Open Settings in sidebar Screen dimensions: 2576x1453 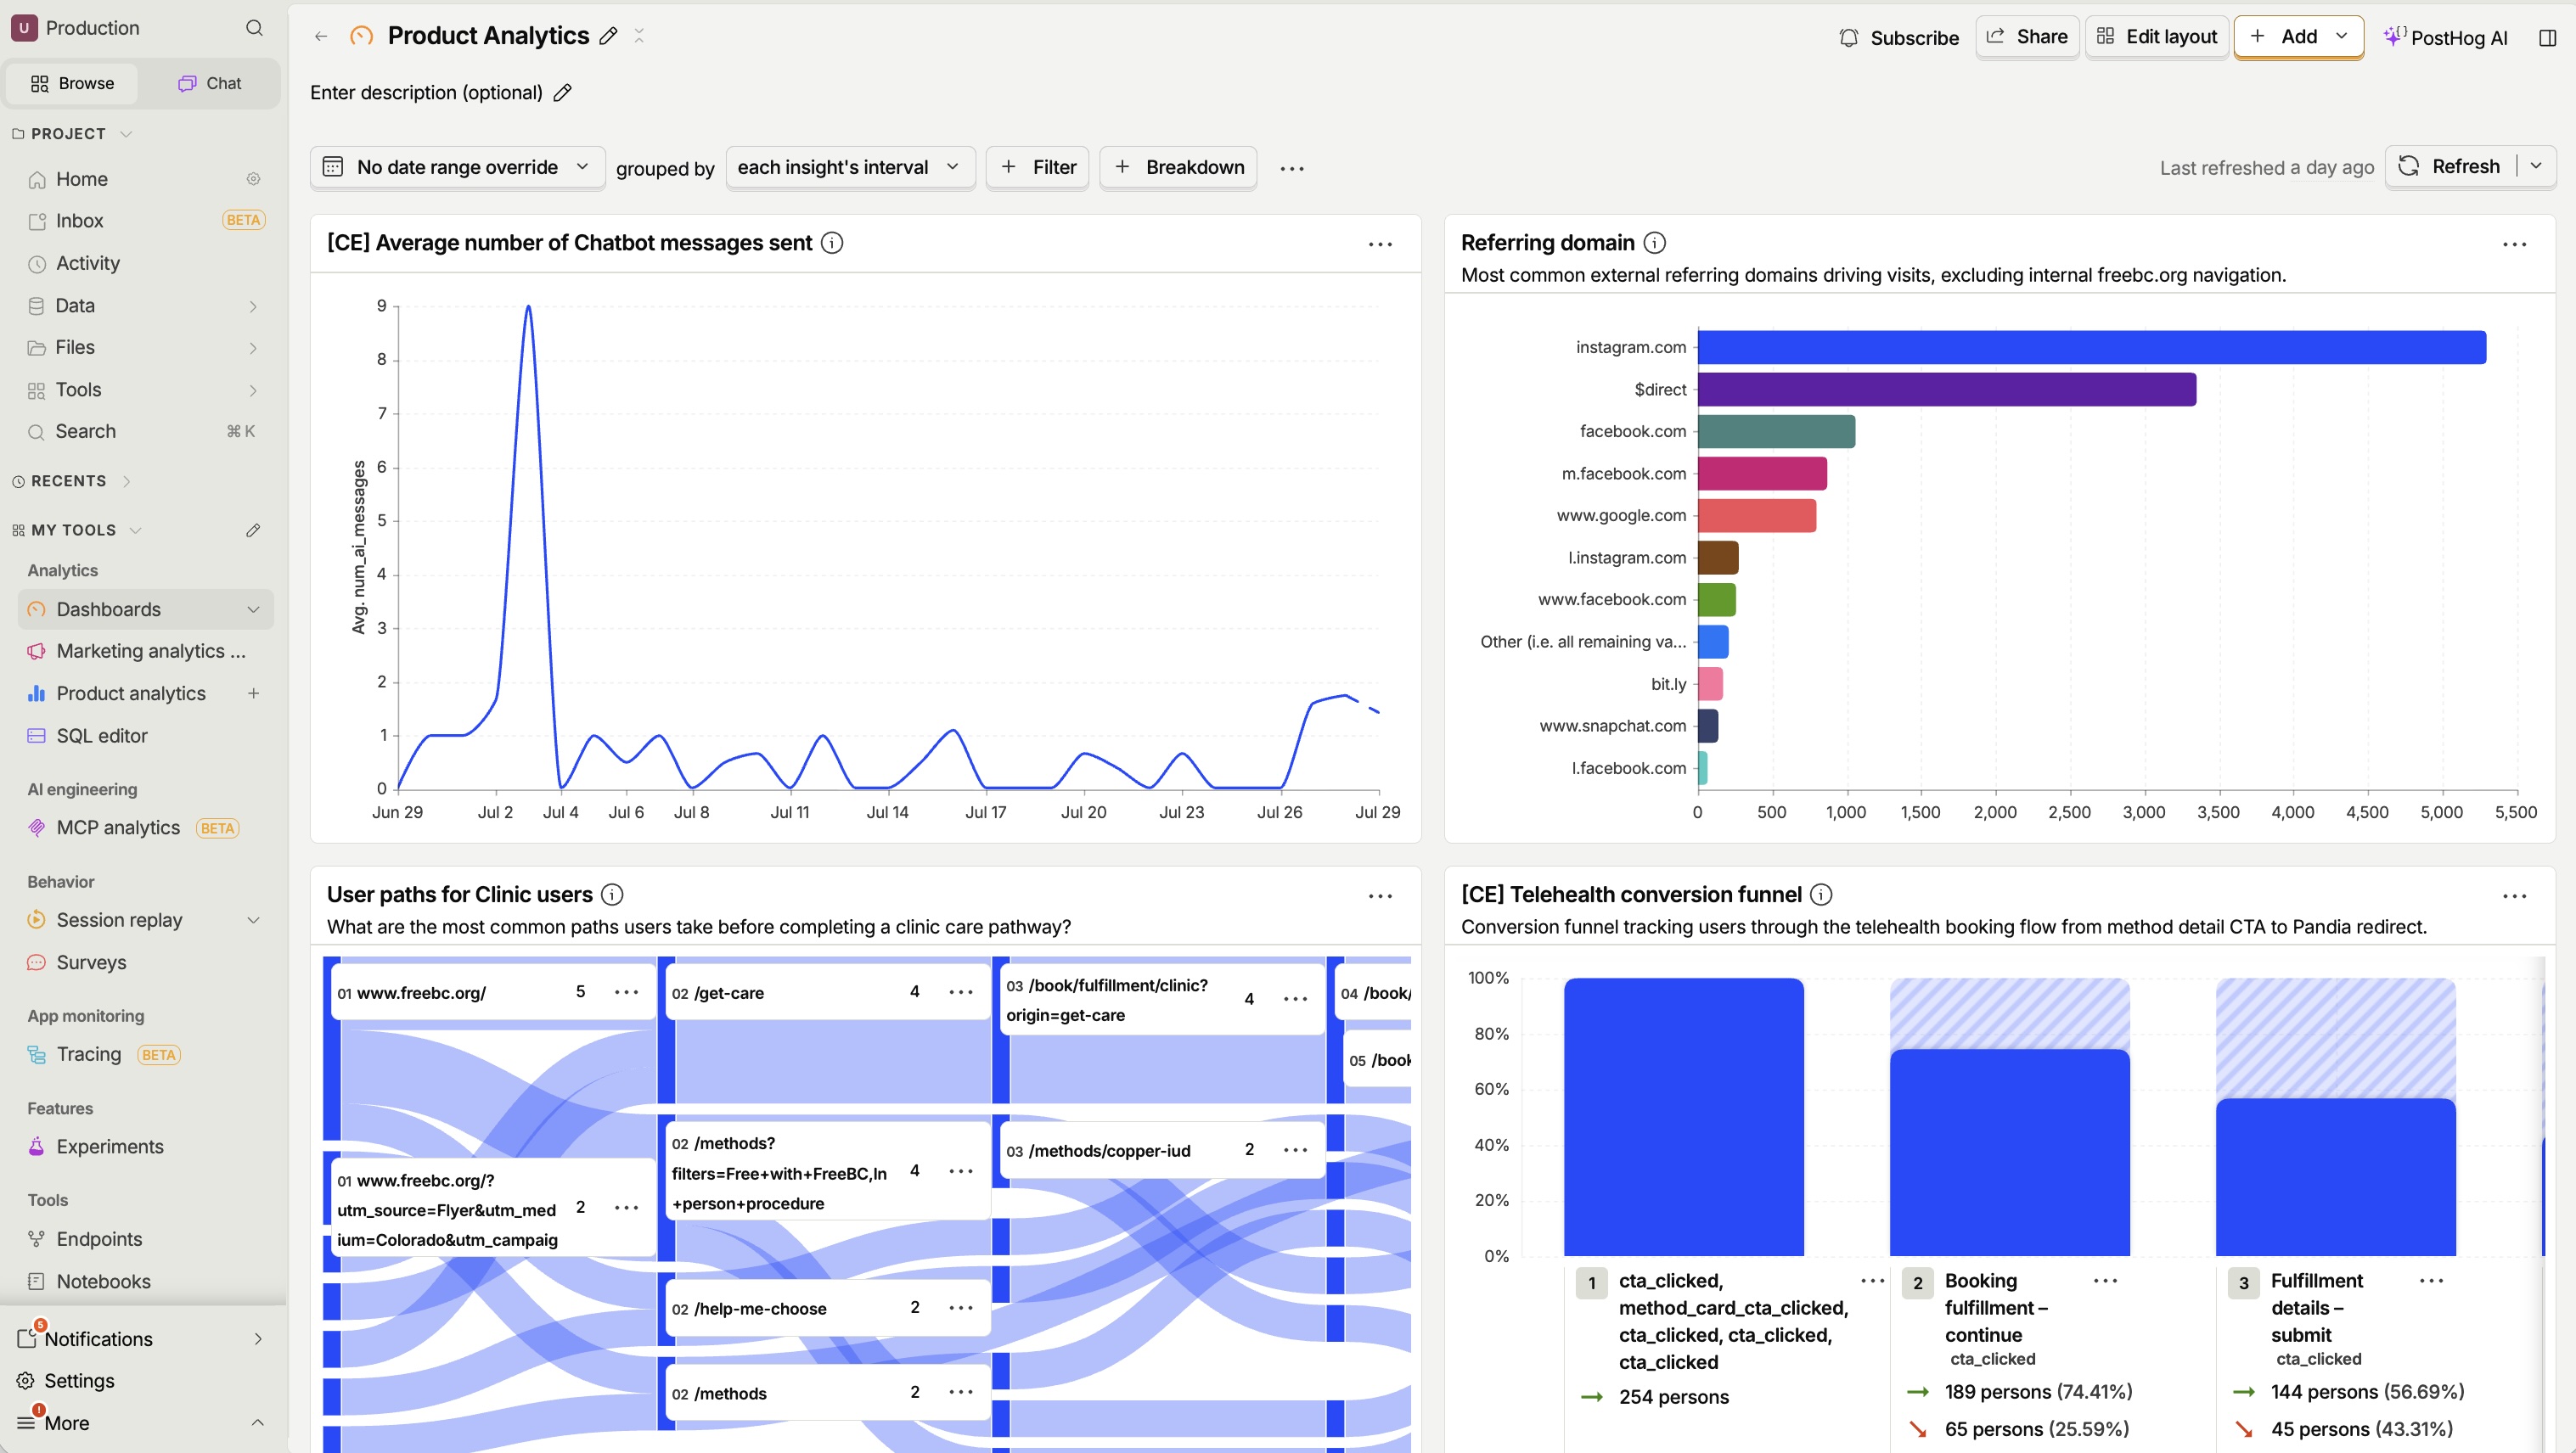[x=142, y=1380]
